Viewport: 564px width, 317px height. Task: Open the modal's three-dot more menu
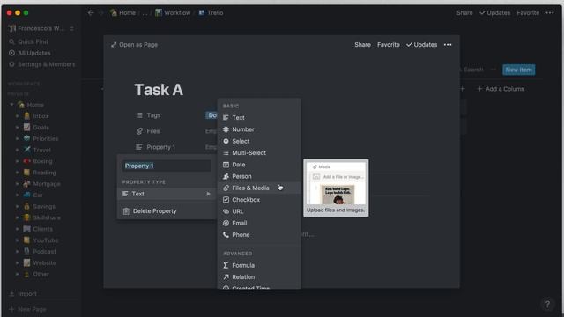pyautogui.click(x=448, y=45)
